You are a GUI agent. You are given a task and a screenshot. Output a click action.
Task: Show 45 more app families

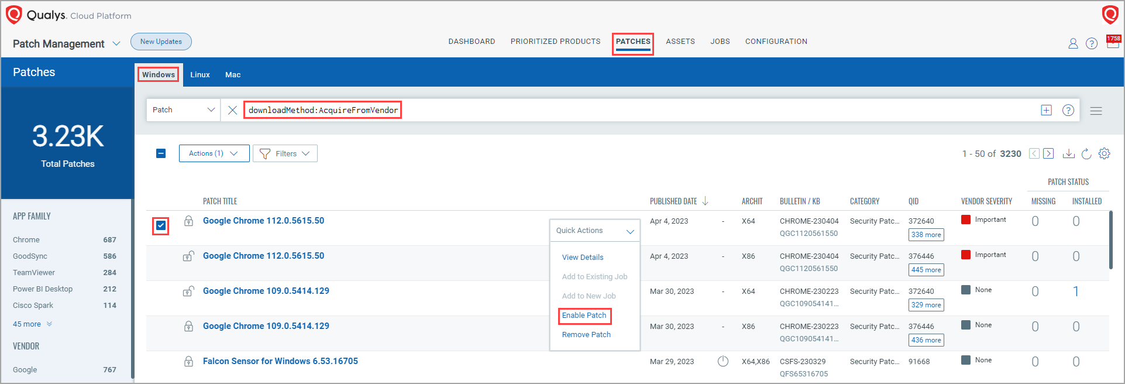(x=32, y=324)
